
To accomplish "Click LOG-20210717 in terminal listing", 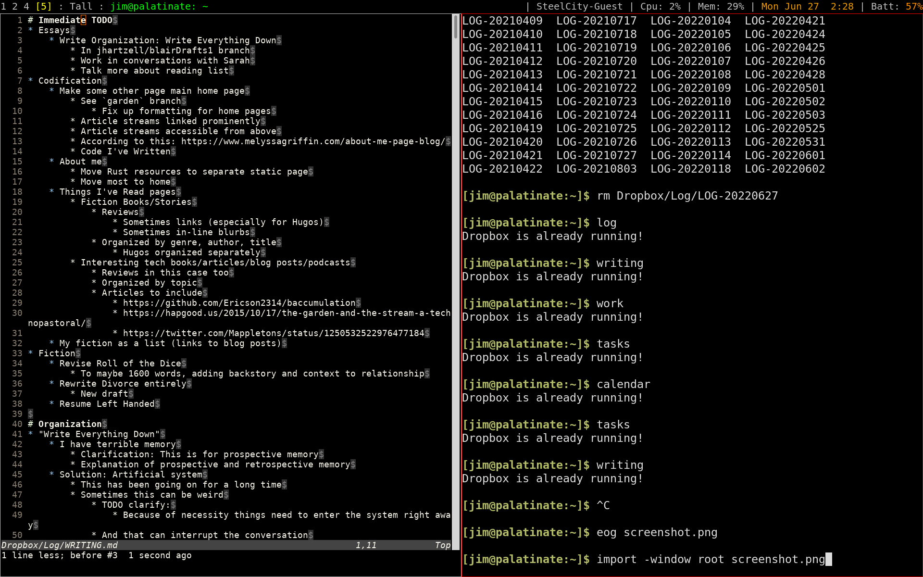I will (597, 21).
